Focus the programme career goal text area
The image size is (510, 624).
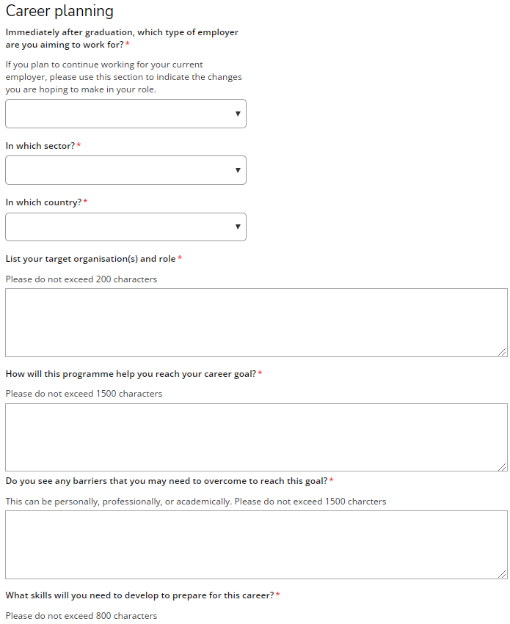(x=256, y=437)
